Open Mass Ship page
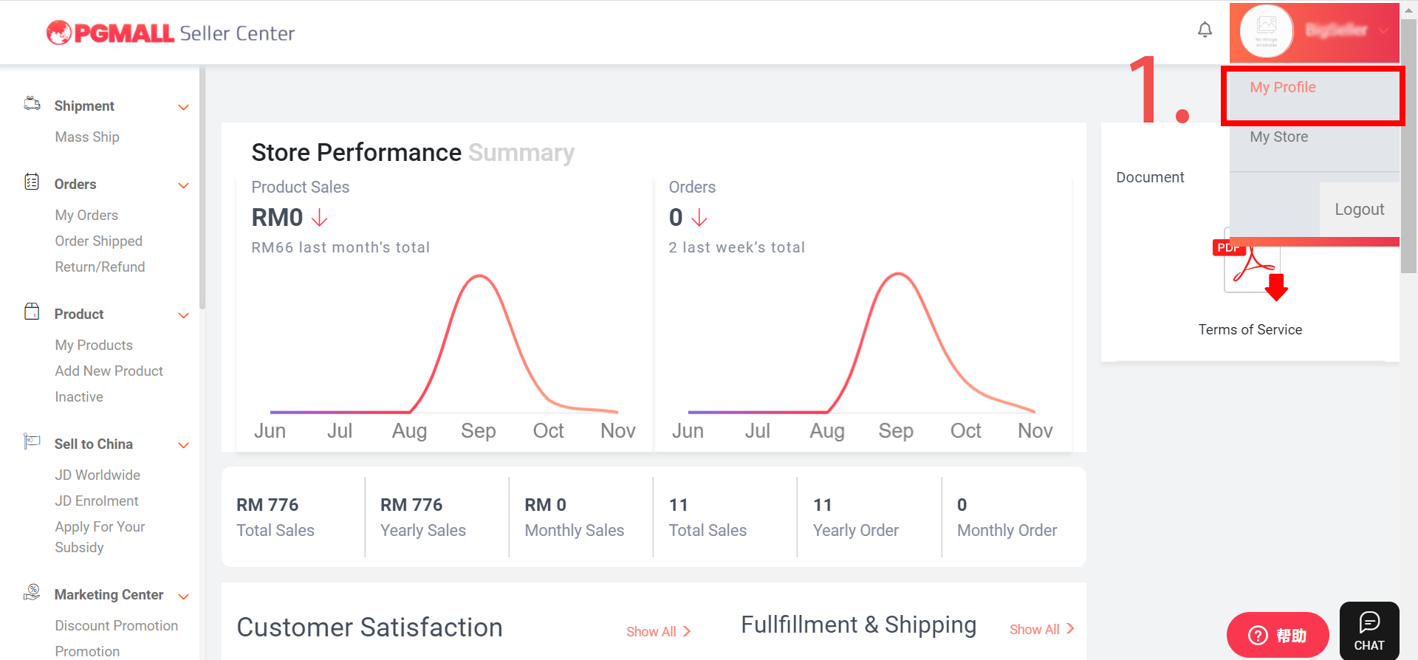The width and height of the screenshot is (1418, 660). 87,137
